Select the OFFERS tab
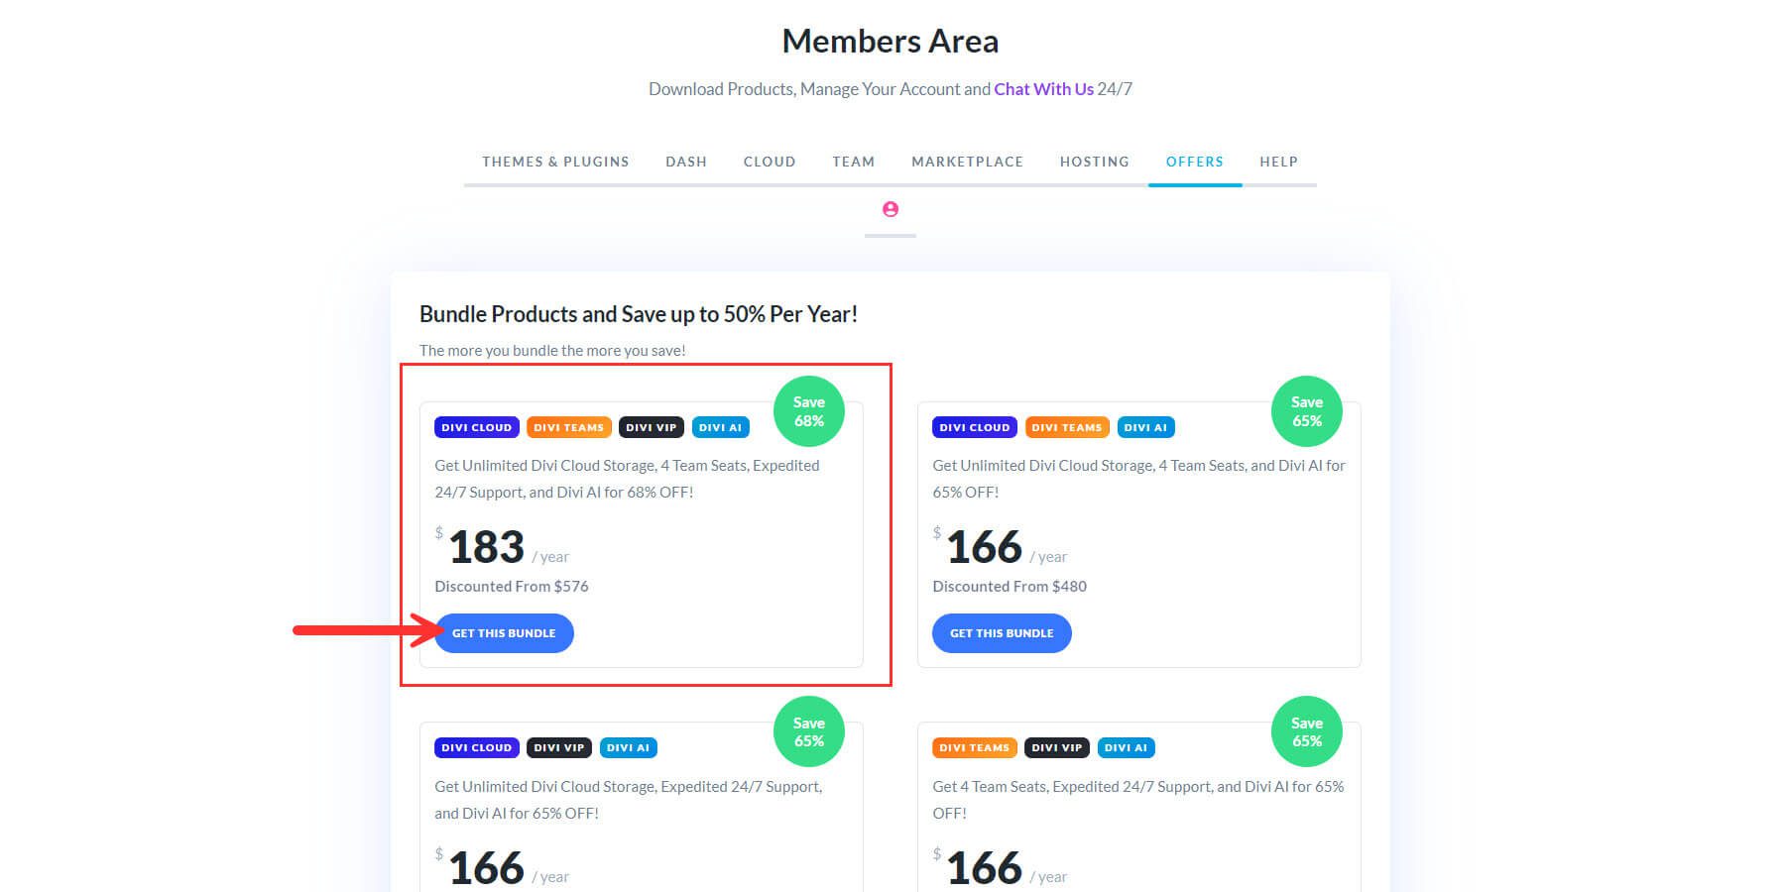Viewport: 1785px width, 892px height. tap(1194, 161)
